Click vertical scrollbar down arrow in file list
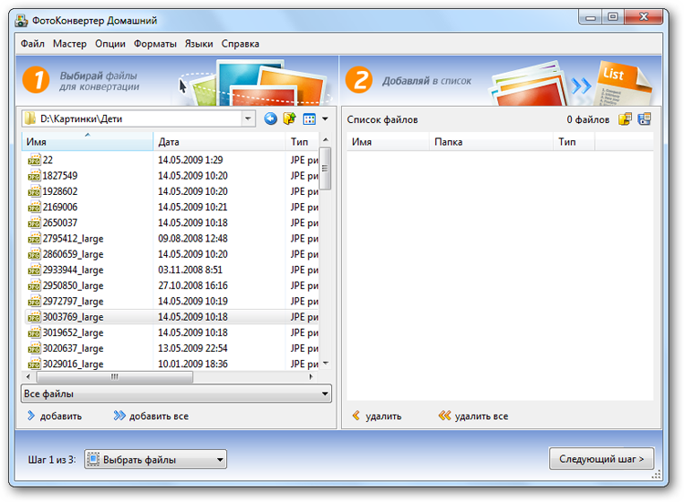The height and width of the screenshot is (502, 684). 326,364
